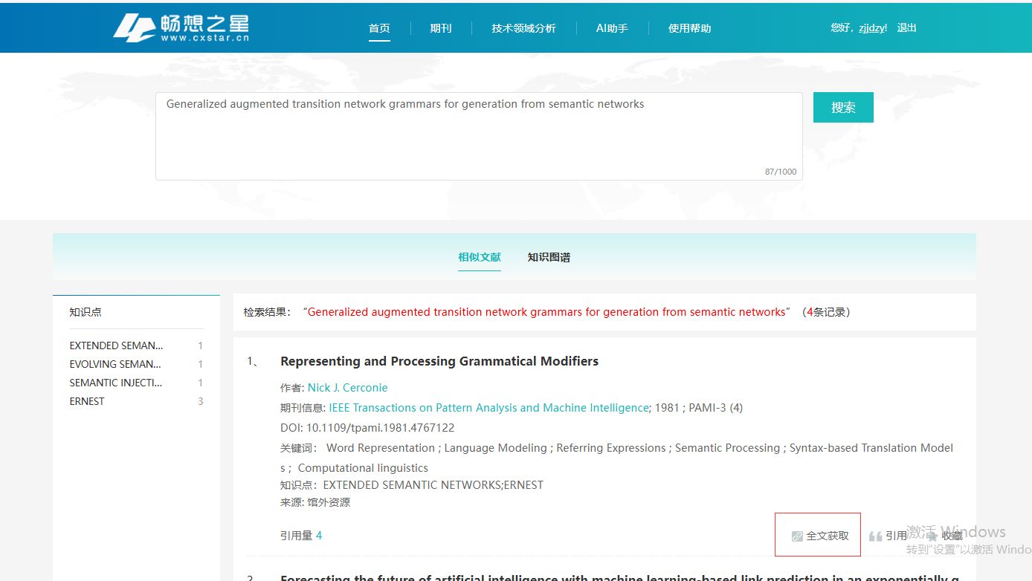Image resolution: width=1032 pixels, height=581 pixels.
Task: Filter by EXTENDED SEMAN... knowledge point
Action: pyautogui.click(x=116, y=345)
